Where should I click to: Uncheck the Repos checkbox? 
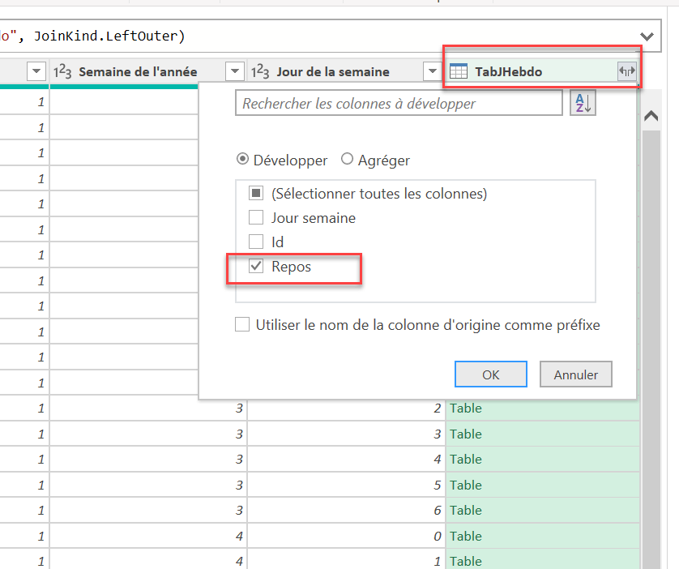pos(255,267)
